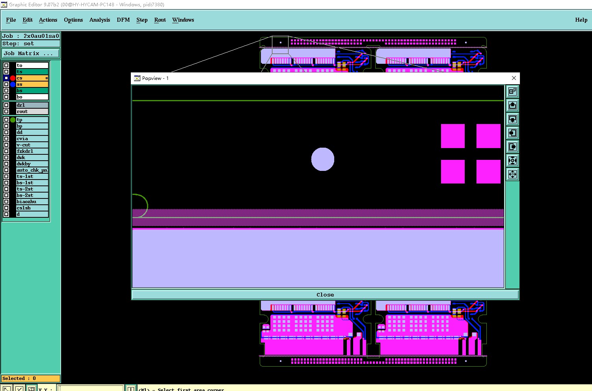Select the bs-2st layer name

[x=32, y=195]
